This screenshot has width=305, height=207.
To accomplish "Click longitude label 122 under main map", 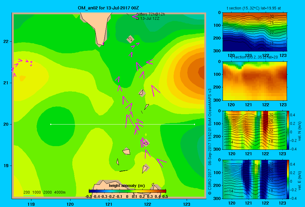I will (148, 204).
